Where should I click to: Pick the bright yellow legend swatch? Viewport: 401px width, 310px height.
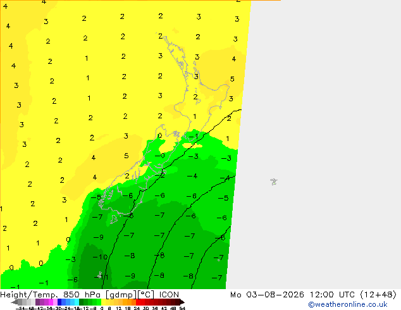[x=103, y=302]
